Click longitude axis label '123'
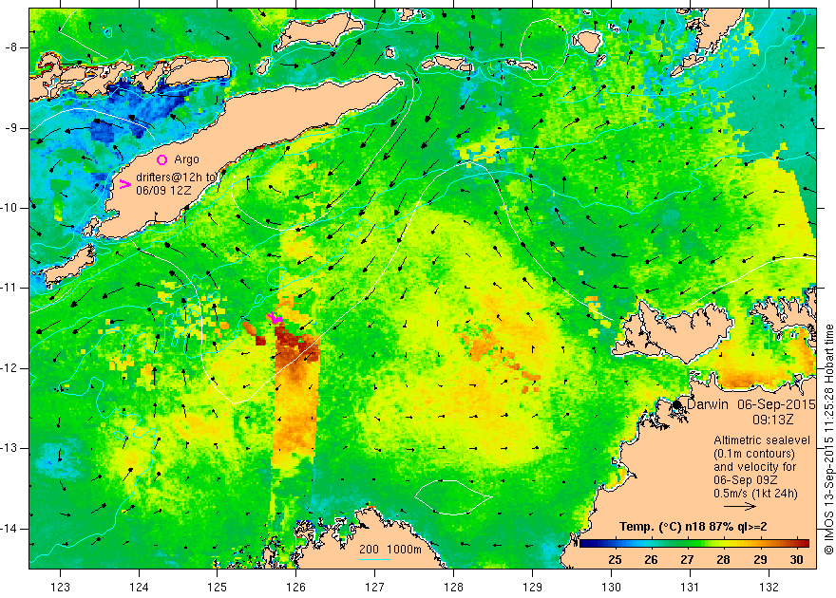The image size is (836, 598). pos(60,588)
